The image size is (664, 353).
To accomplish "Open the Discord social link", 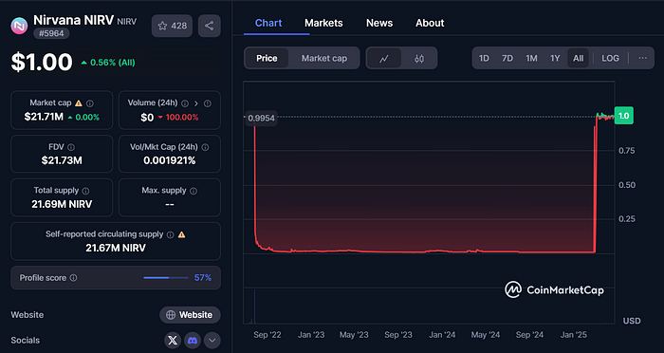I will point(193,341).
